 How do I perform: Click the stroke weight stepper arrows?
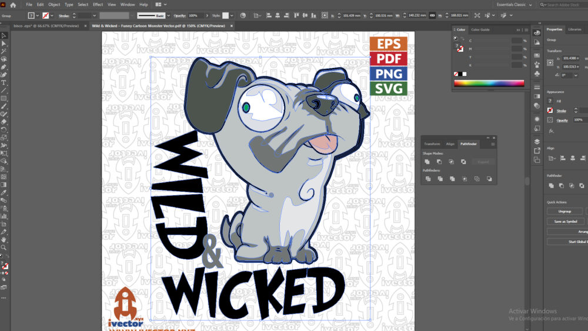[74, 16]
